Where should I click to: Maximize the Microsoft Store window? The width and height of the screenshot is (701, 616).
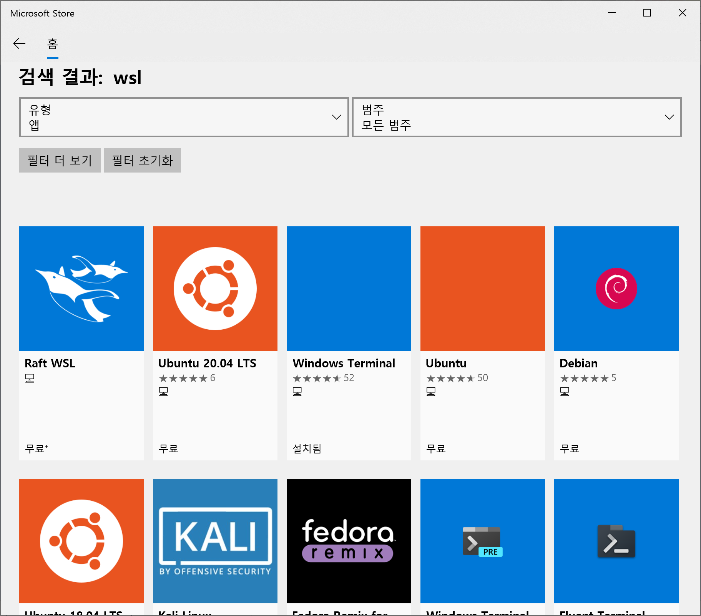click(x=647, y=13)
